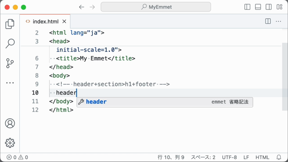Open the Customize Layout icon

tap(279, 7)
